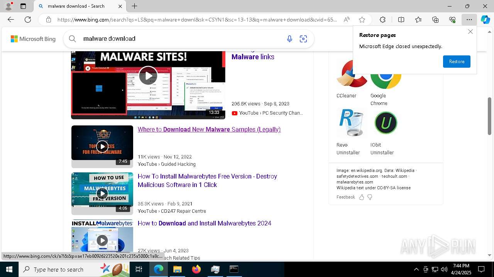Toggle split screen view

401,20
